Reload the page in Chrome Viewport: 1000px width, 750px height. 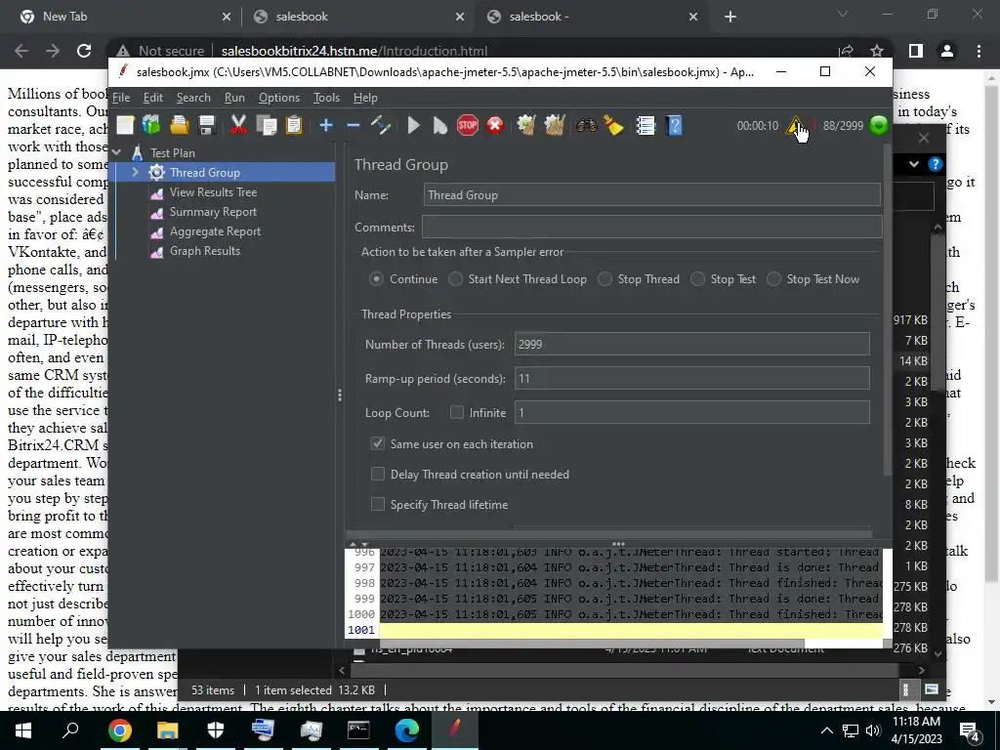pyautogui.click(x=84, y=51)
